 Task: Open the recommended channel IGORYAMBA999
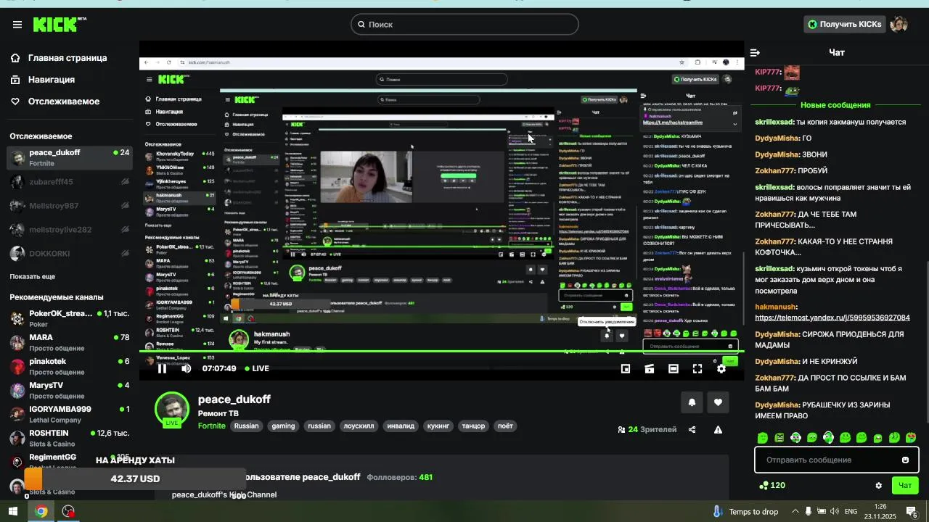click(x=70, y=415)
